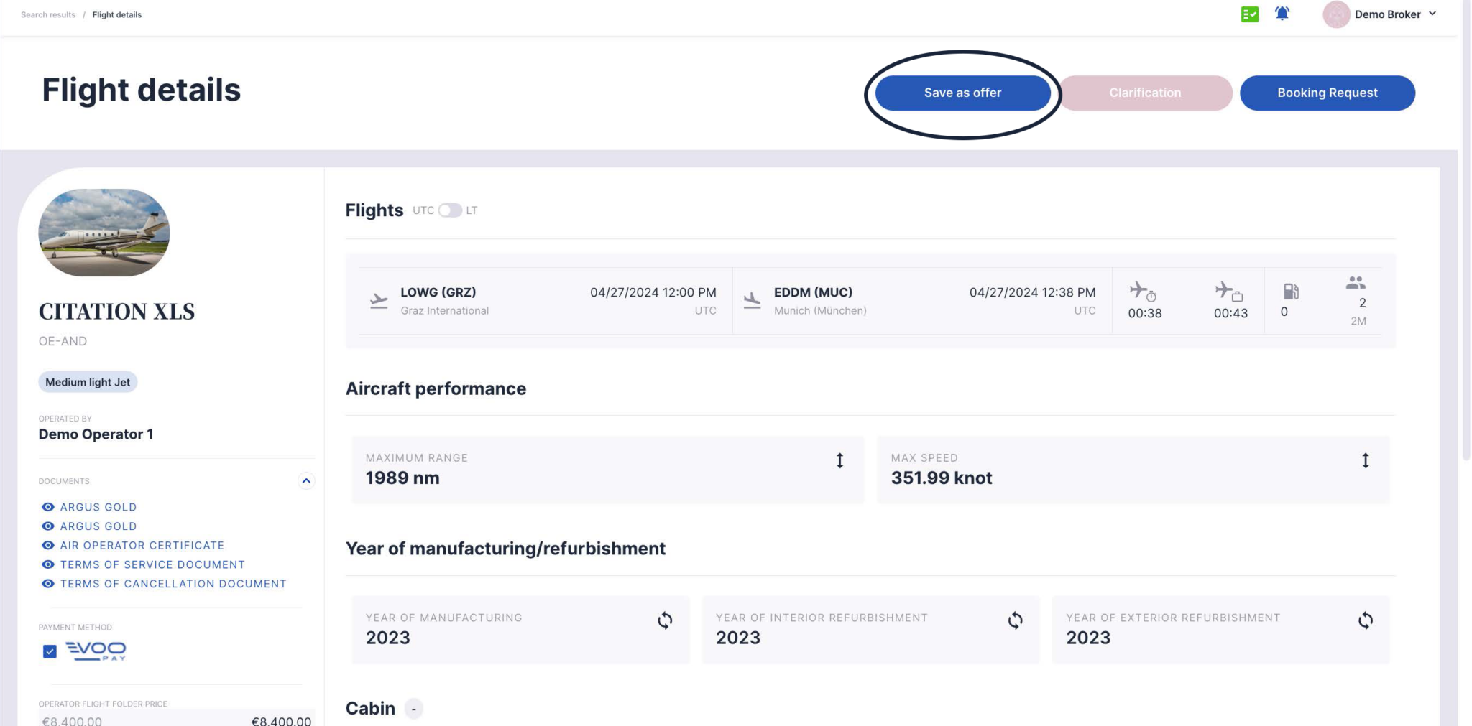This screenshot has height=726, width=1472.
Task: Uncheck the EVOO Pay payment checkbox
Action: coord(50,651)
